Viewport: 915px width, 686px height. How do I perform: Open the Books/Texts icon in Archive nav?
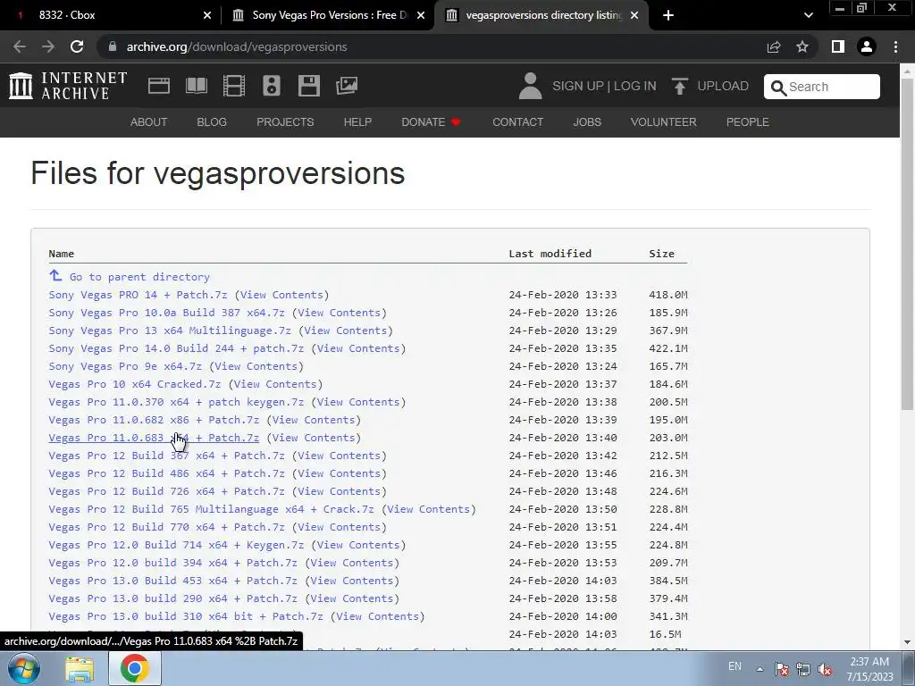(x=196, y=86)
